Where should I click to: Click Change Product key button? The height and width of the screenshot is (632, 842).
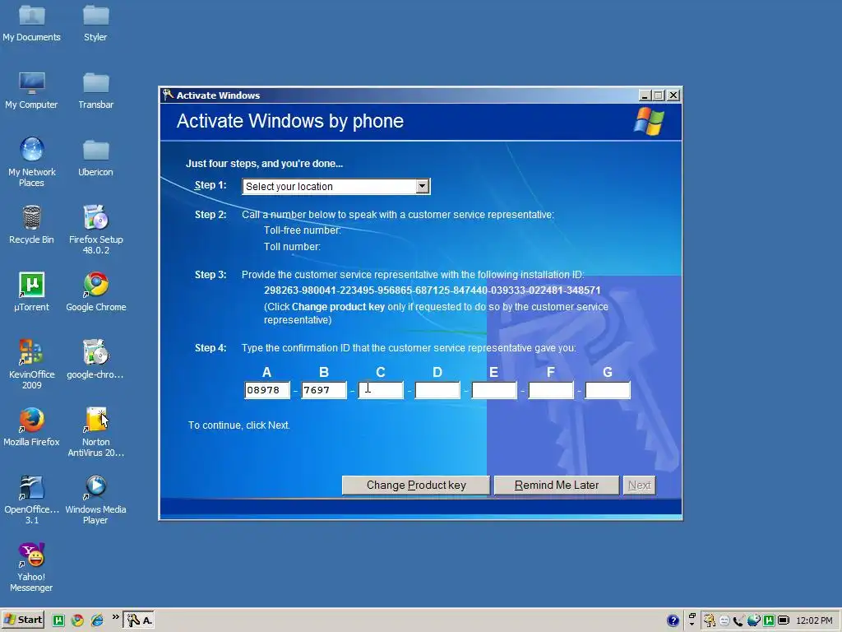point(415,485)
